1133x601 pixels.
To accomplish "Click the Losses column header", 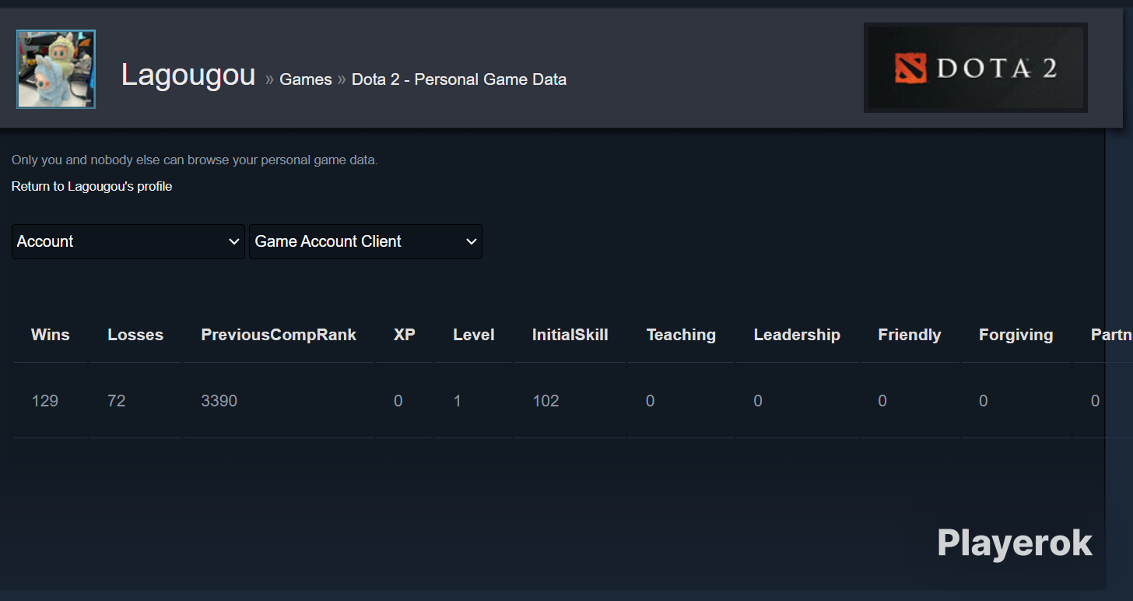I will point(135,335).
